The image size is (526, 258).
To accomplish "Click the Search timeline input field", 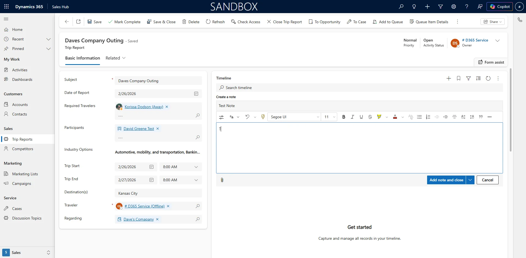I will pos(274,88).
